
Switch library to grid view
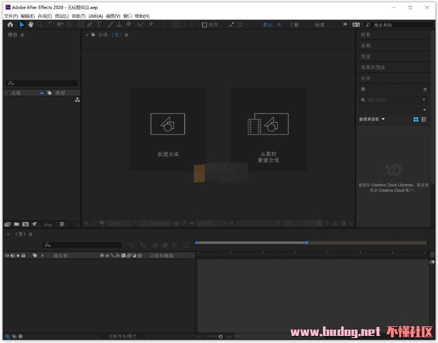[x=416, y=119]
